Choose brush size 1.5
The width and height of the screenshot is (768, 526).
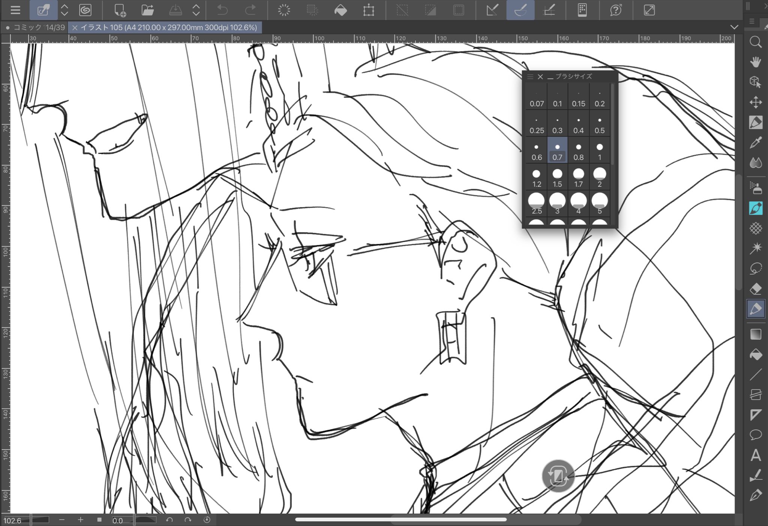point(557,177)
